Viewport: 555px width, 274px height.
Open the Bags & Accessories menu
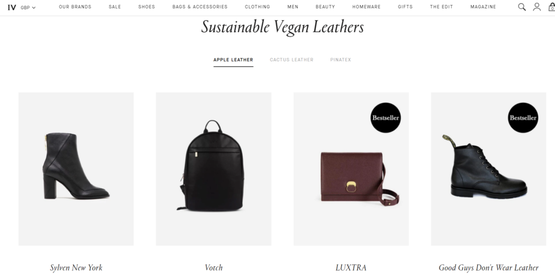(x=200, y=7)
